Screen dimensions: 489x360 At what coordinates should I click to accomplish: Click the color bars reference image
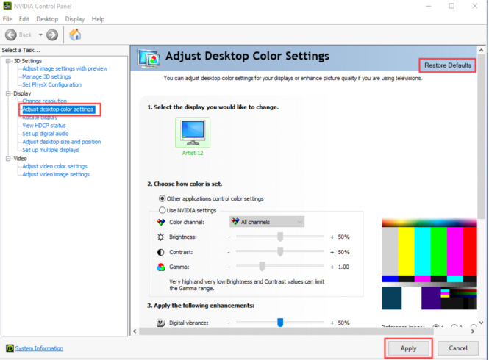[x=429, y=264]
